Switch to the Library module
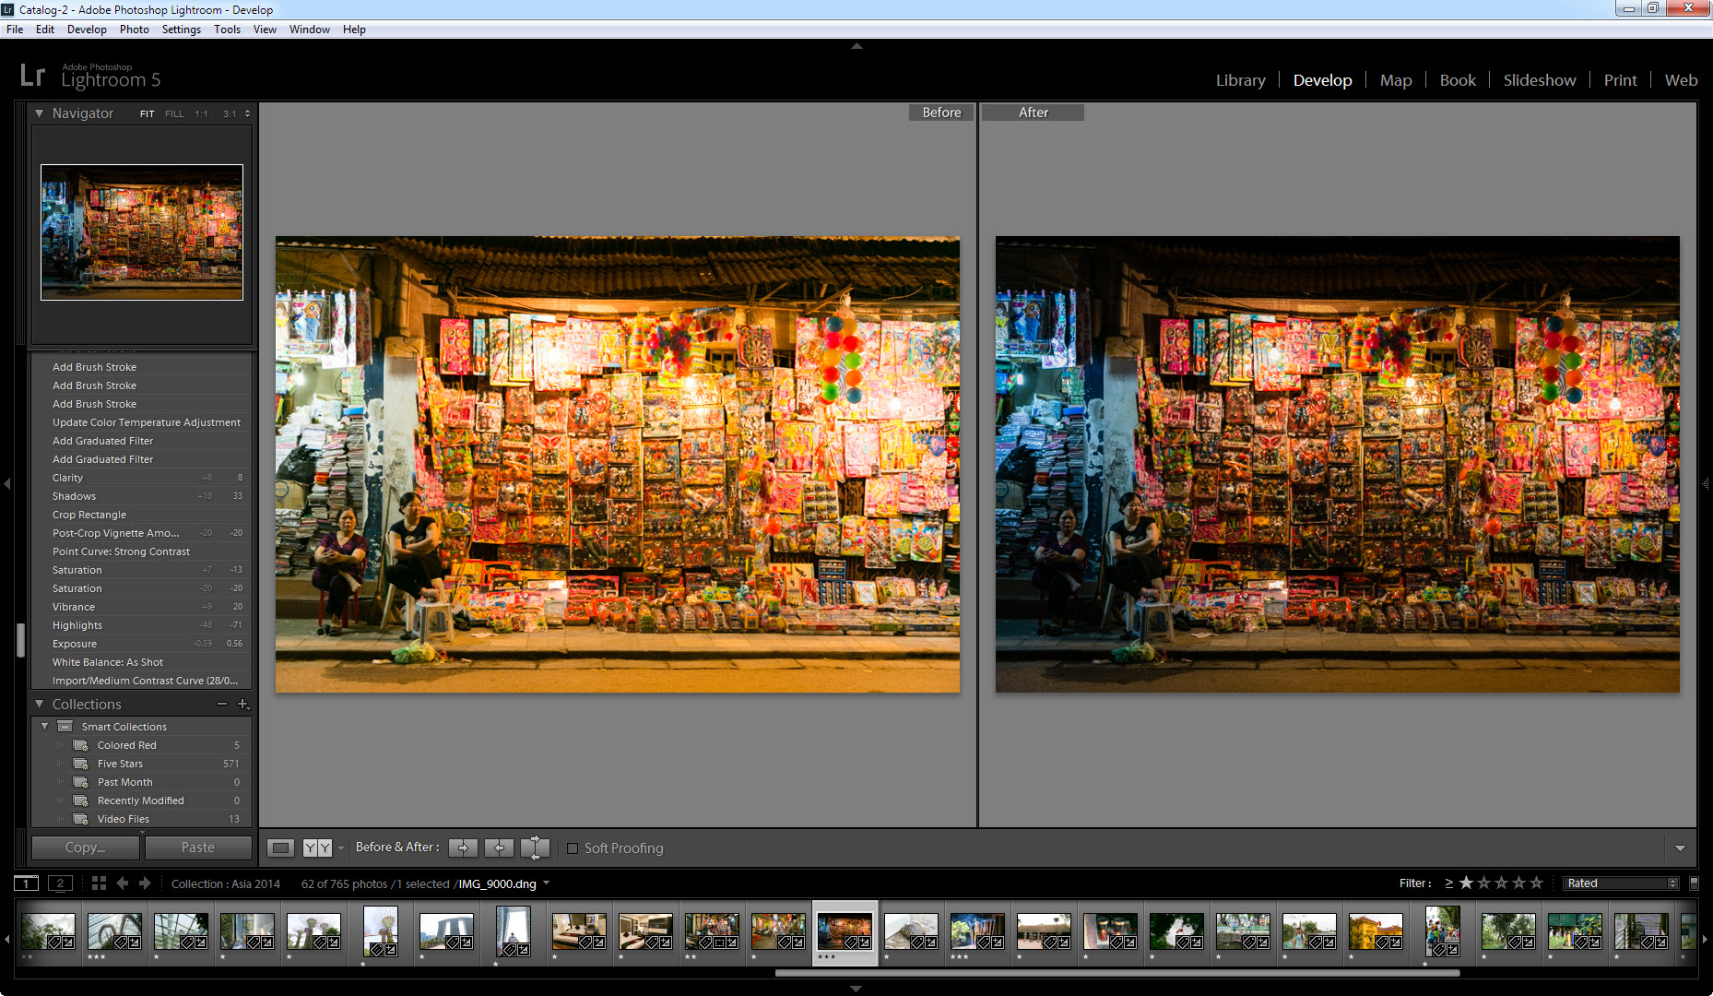The image size is (1713, 996). pos(1240,80)
